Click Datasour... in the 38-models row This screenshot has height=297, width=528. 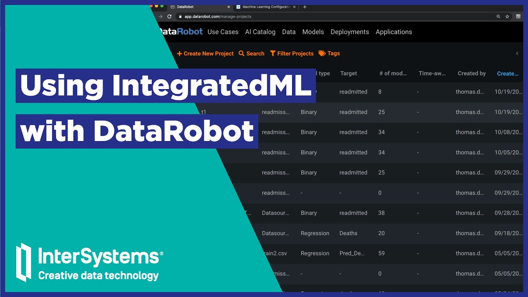pyautogui.click(x=276, y=213)
